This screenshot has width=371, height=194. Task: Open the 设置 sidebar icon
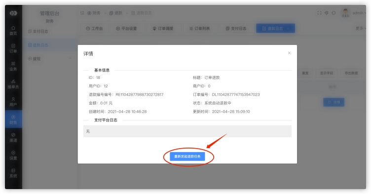point(13,155)
